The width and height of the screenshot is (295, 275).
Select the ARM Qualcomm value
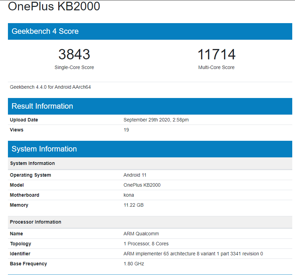pyautogui.click(x=141, y=234)
